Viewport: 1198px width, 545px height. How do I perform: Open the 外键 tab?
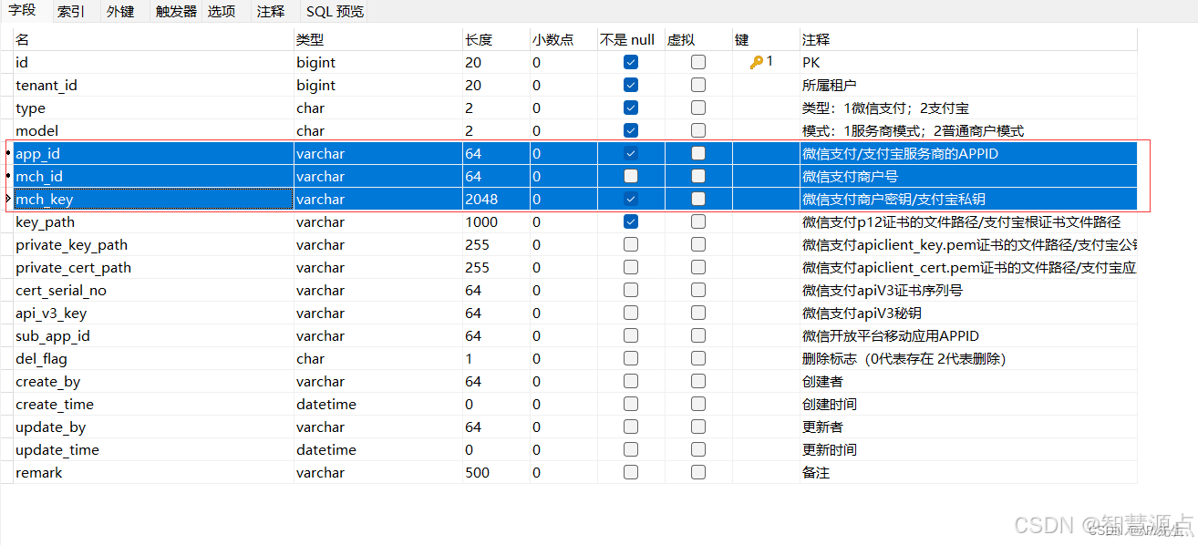tap(121, 12)
